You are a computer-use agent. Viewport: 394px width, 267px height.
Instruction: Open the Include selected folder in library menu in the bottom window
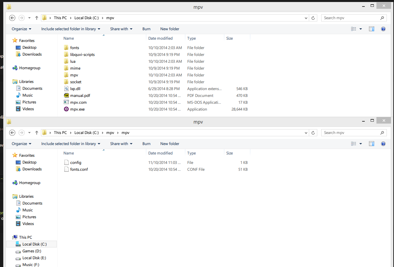pyautogui.click(x=71, y=144)
